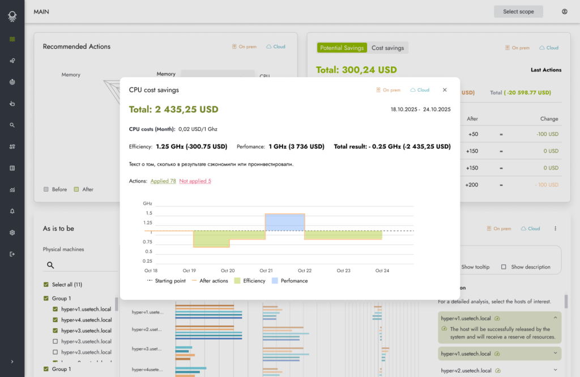Toggle On prem in Potential Savings panel
The image size is (580, 377).
click(x=517, y=48)
